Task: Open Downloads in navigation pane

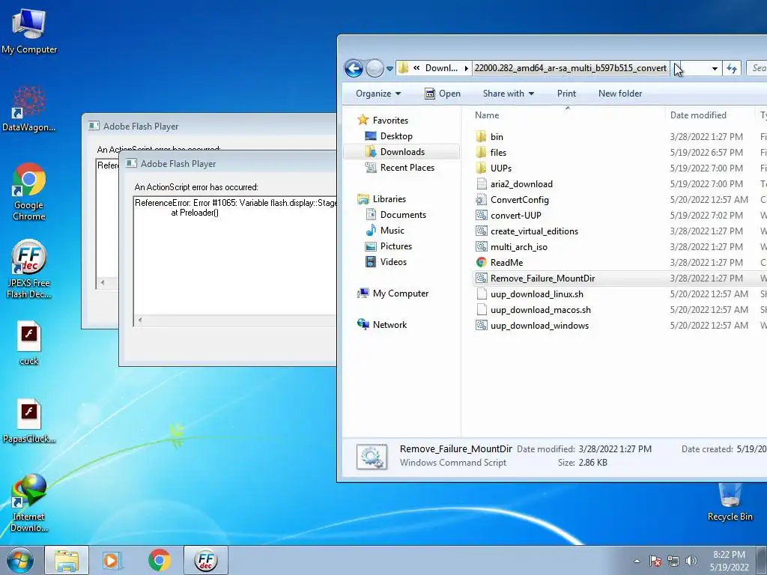Action: (402, 151)
